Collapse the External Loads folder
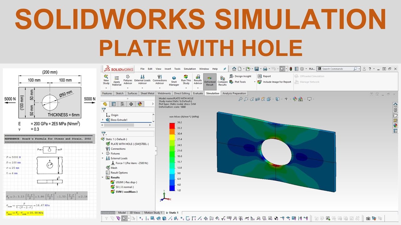Image resolution: width=401 pixels, height=225 pixels. [103, 158]
